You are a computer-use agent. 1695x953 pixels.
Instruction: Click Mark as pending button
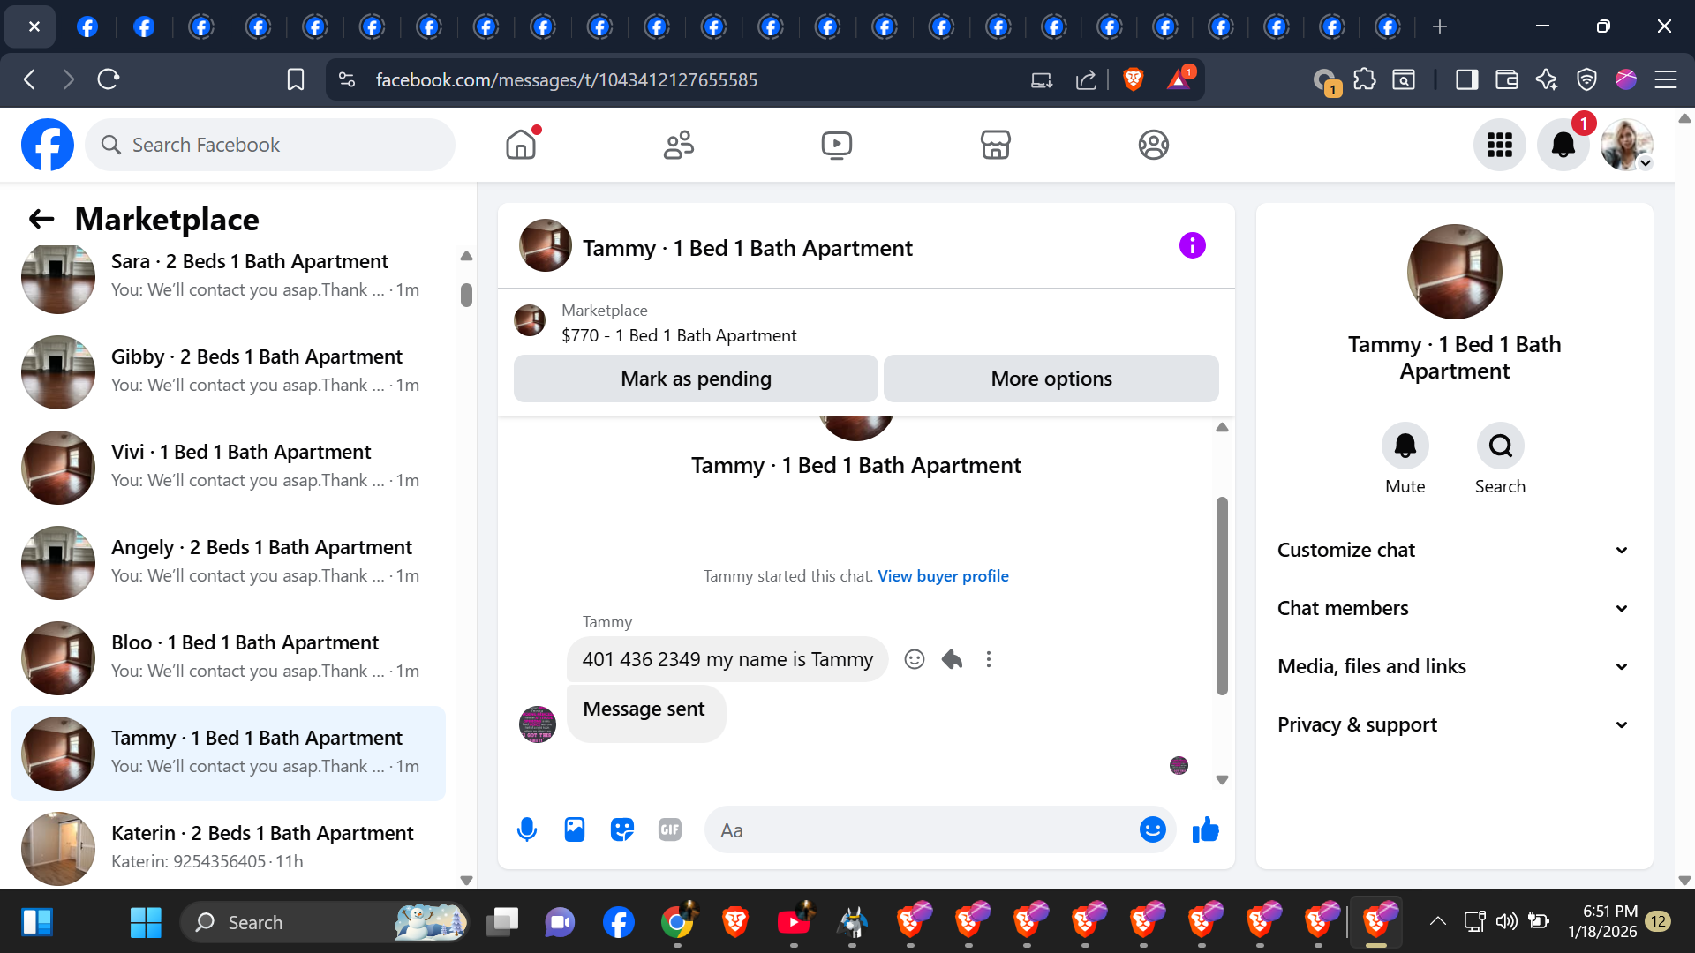(x=696, y=379)
